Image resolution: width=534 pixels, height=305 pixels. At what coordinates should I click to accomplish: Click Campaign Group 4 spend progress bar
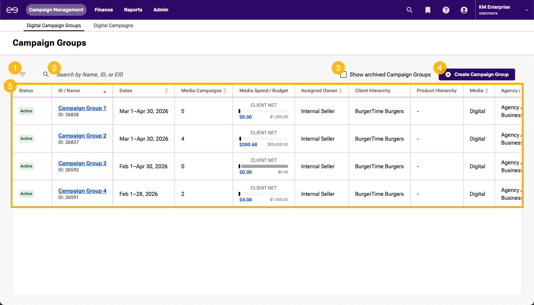[263, 194]
